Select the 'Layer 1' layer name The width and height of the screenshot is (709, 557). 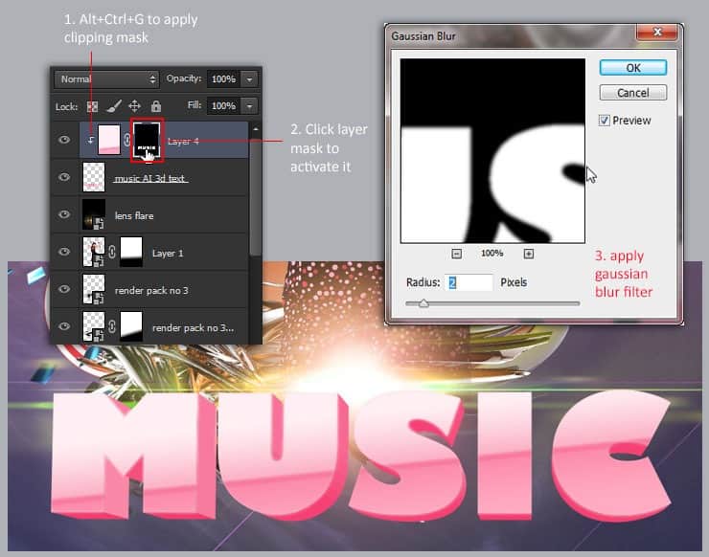[x=168, y=254]
